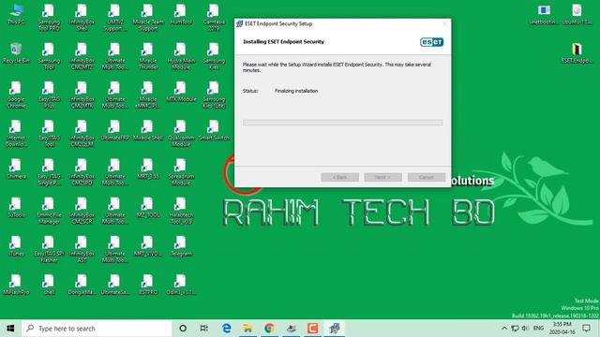The height and width of the screenshot is (337, 600).
Task: Select MiFlashPro desktop shortcut
Action: tap(16, 285)
